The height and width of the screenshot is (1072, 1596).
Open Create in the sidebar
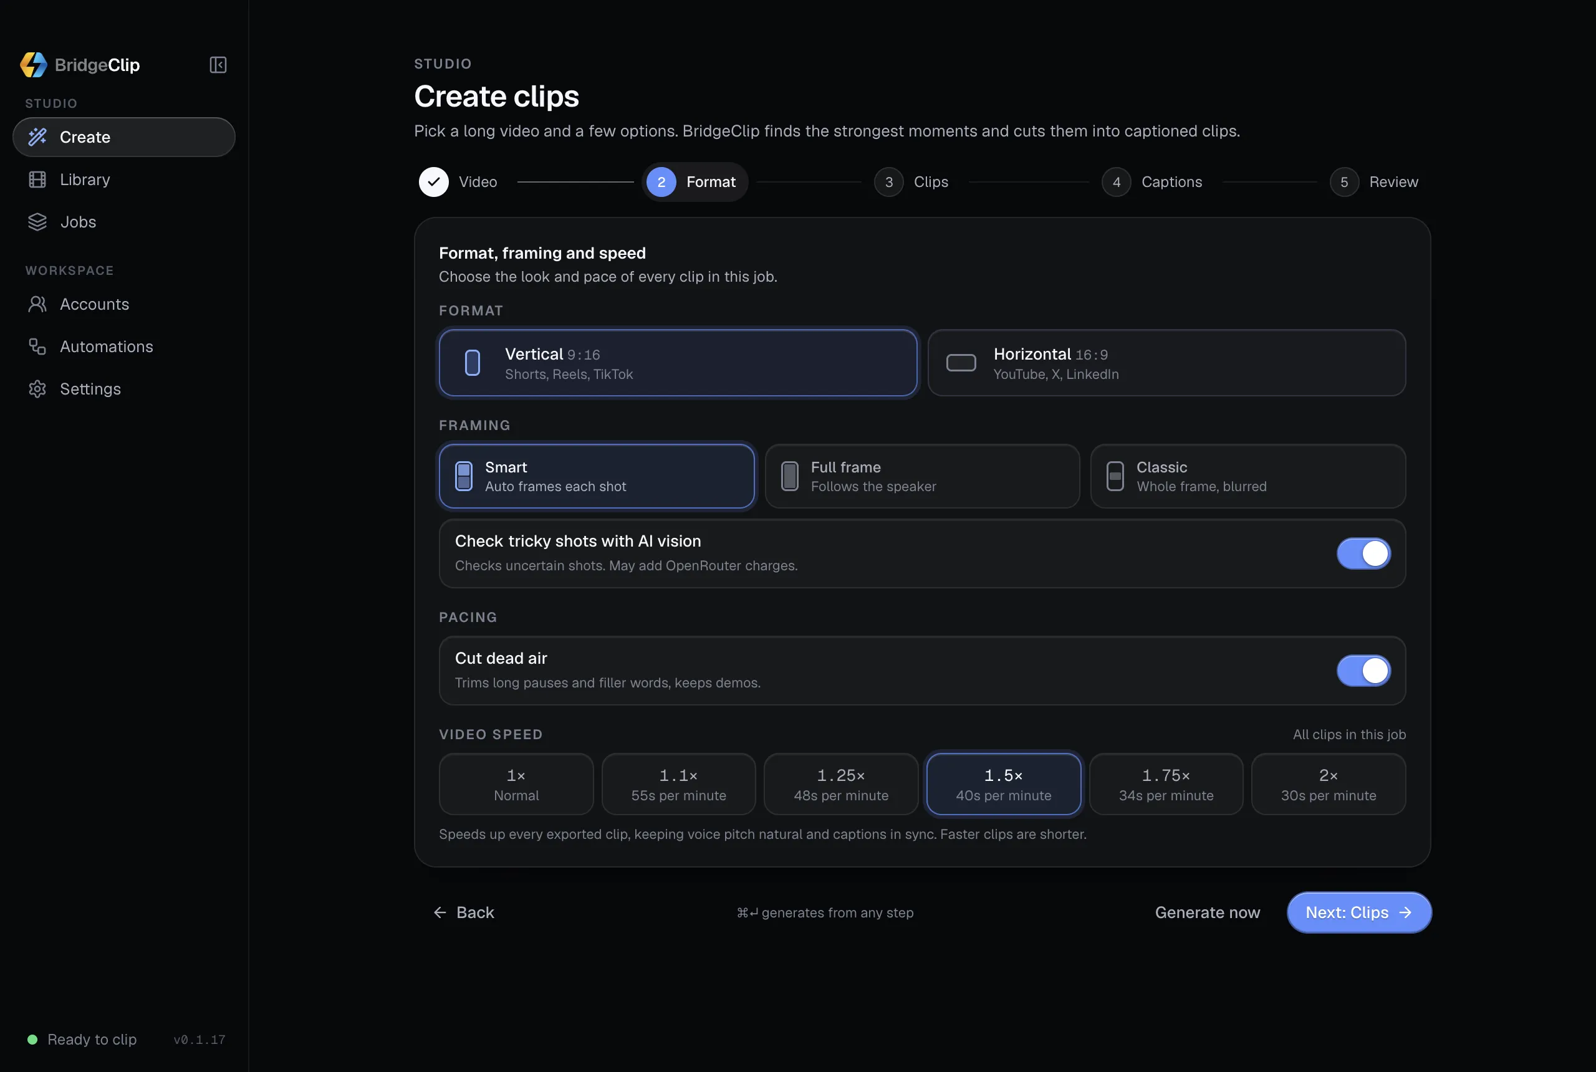124,137
